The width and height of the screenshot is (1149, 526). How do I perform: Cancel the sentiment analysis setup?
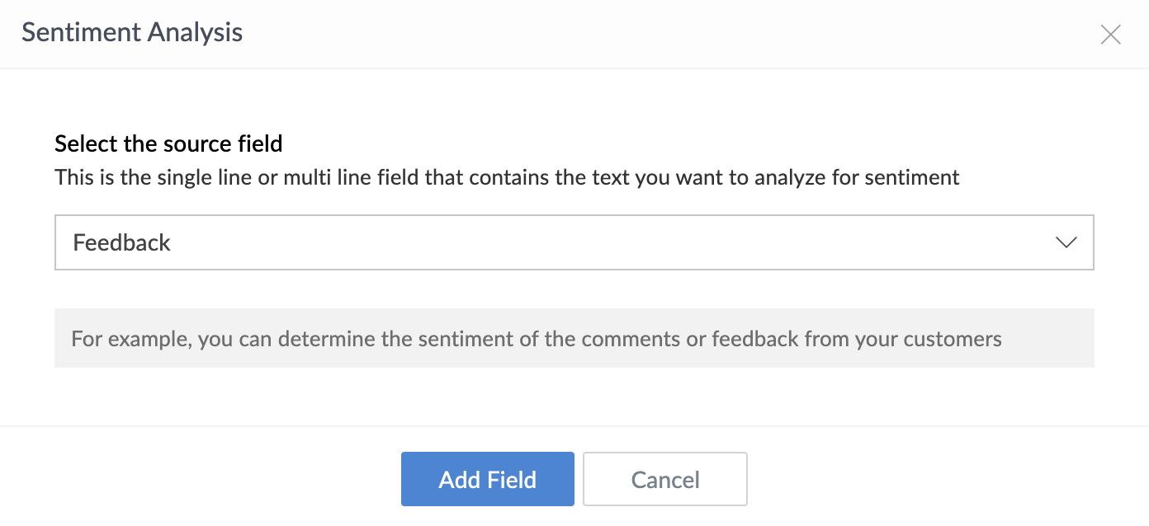tap(664, 479)
